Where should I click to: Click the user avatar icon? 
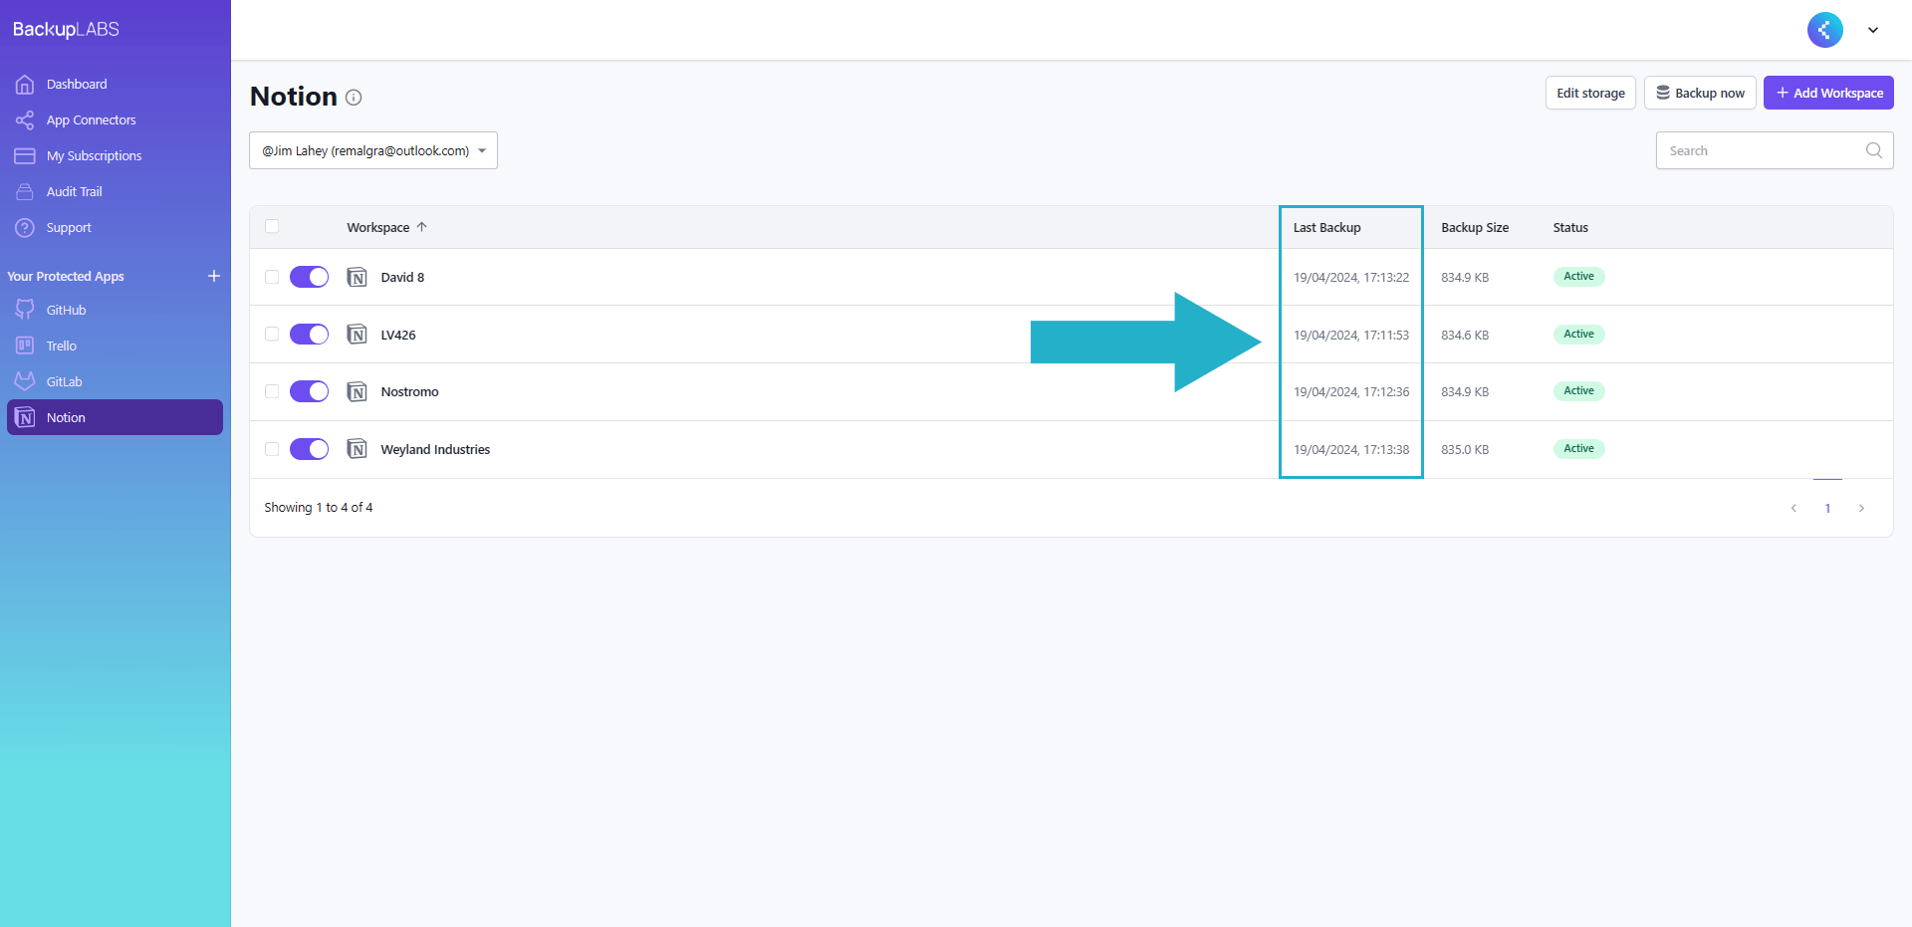(x=1824, y=30)
